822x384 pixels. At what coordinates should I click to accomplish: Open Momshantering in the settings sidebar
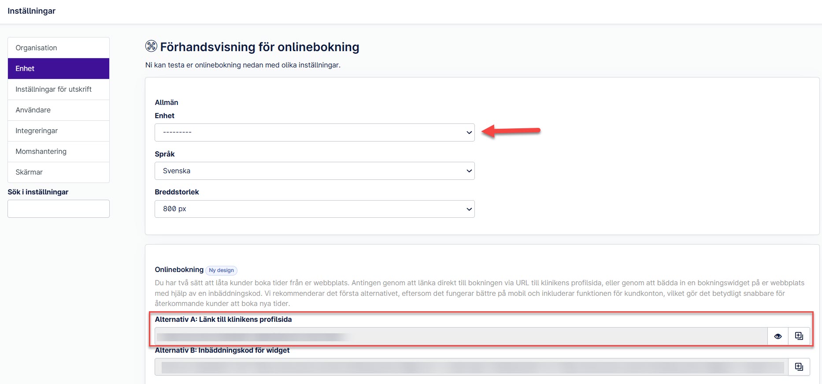tap(59, 151)
